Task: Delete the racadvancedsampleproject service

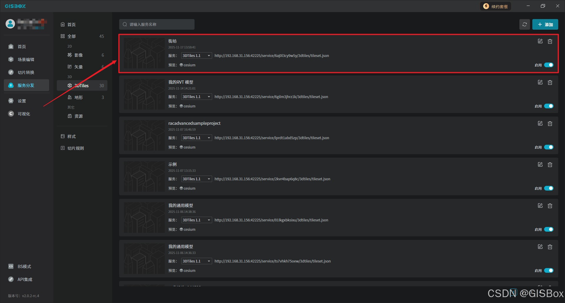Action: [x=550, y=124]
